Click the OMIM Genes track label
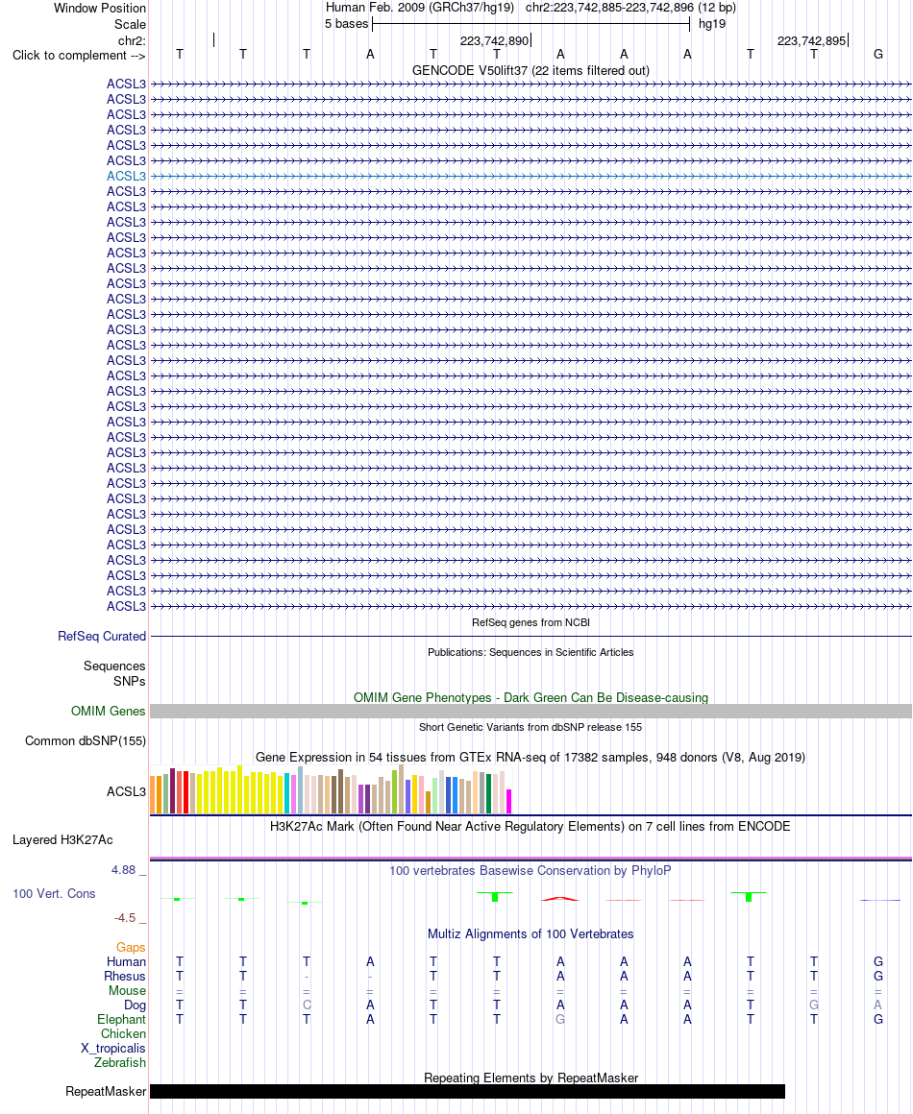This screenshot has width=913, height=1114. [x=108, y=712]
